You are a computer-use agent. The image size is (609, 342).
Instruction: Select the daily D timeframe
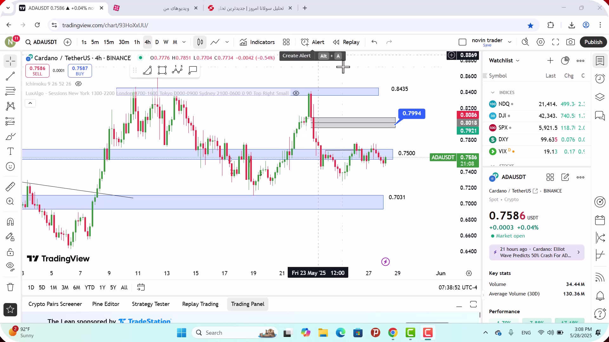pyautogui.click(x=157, y=42)
